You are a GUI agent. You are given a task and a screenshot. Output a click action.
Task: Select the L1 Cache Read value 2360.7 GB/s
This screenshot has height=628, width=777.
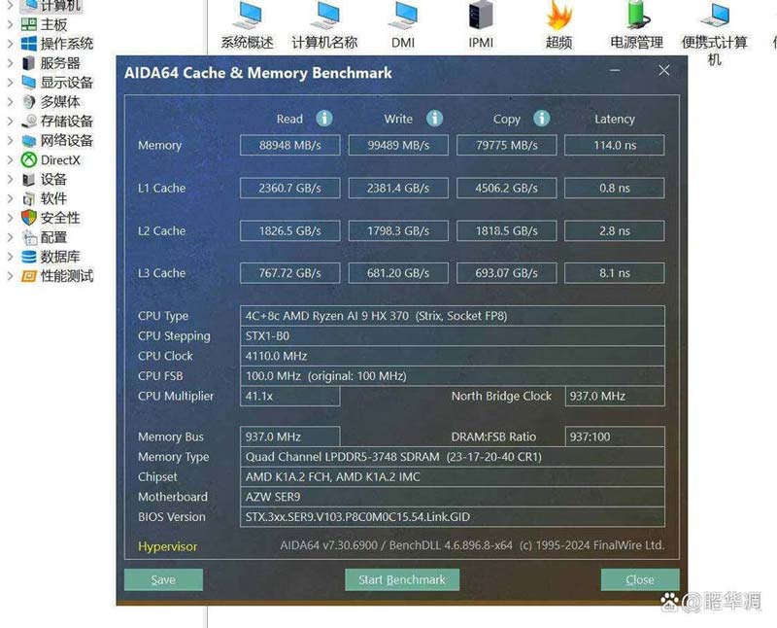(x=289, y=188)
